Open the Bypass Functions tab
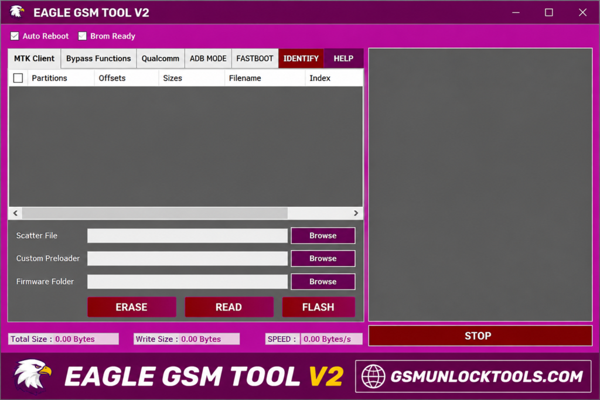The width and height of the screenshot is (600, 400). tap(98, 59)
